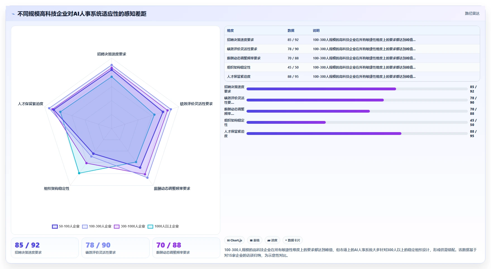Click the description paragraph under the tag chips
Screen dimensions: 491x269
point(350,253)
